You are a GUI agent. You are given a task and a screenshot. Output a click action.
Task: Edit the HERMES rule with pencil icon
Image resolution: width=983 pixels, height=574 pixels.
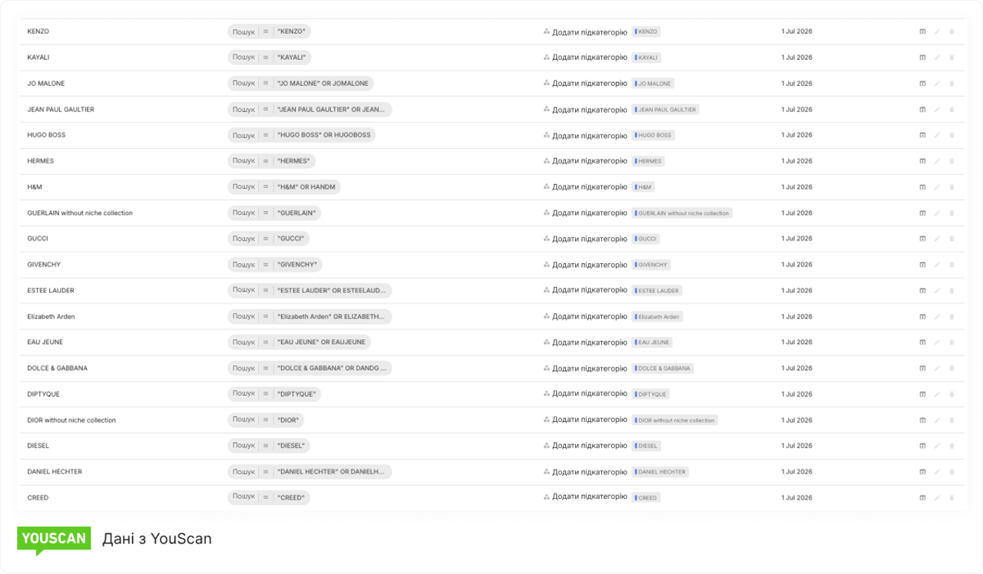click(937, 161)
